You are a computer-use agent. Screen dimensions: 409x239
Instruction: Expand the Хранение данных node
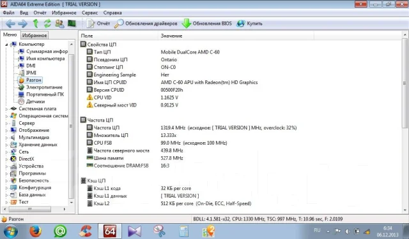[x=6, y=145]
